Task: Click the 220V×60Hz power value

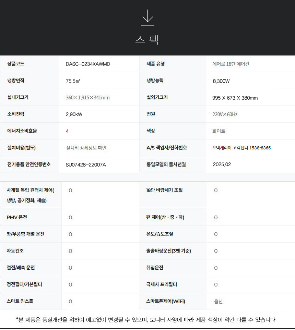Action: [225, 114]
